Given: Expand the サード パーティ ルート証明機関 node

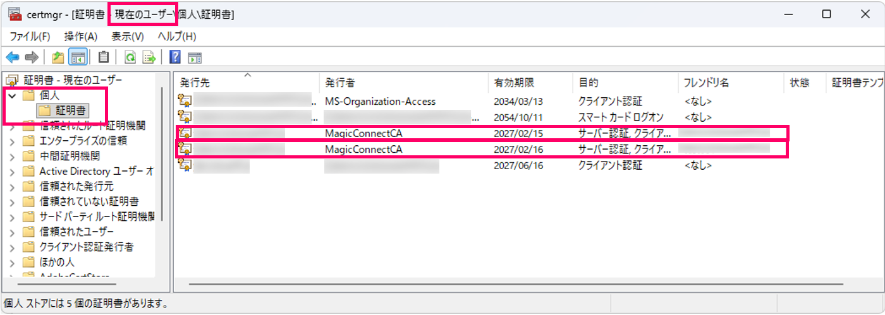Looking at the screenshot, I should [x=12, y=217].
